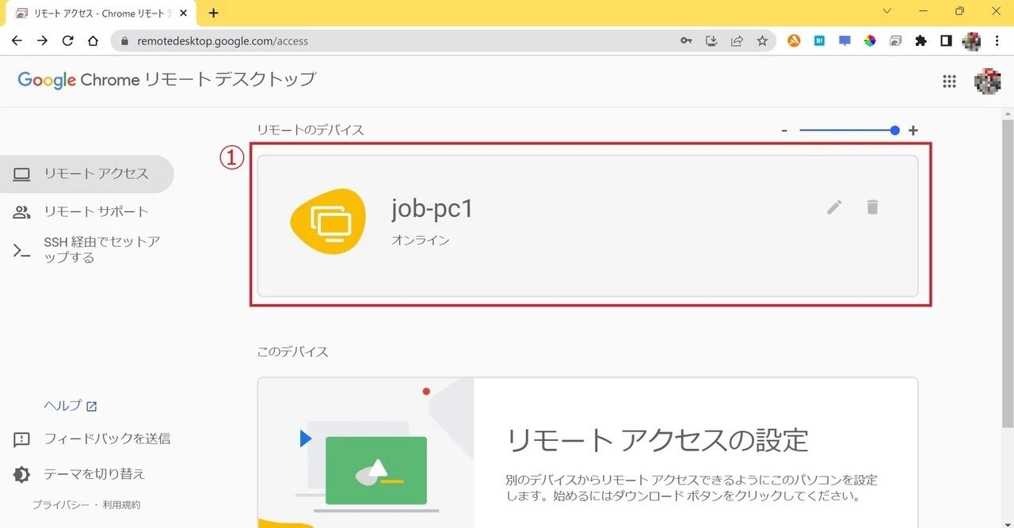Click フィードバックを送信
This screenshot has height=528, width=1014.
click(x=91, y=439)
